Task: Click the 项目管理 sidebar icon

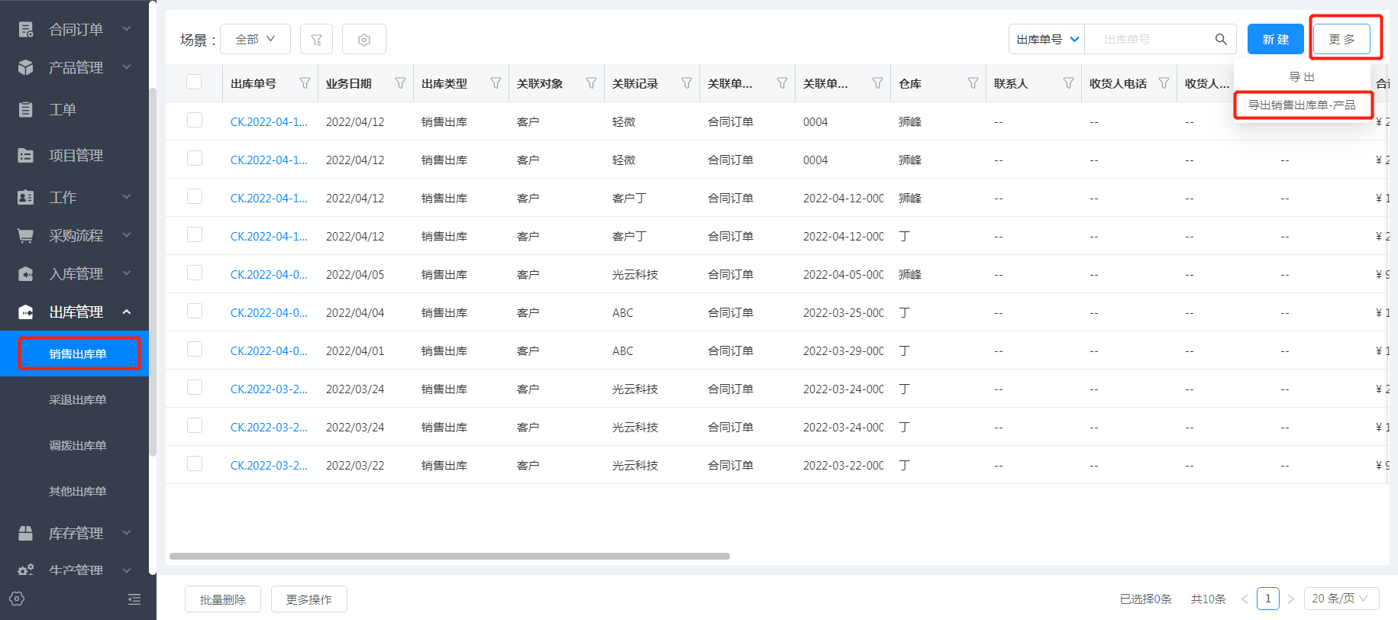Action: click(x=26, y=156)
